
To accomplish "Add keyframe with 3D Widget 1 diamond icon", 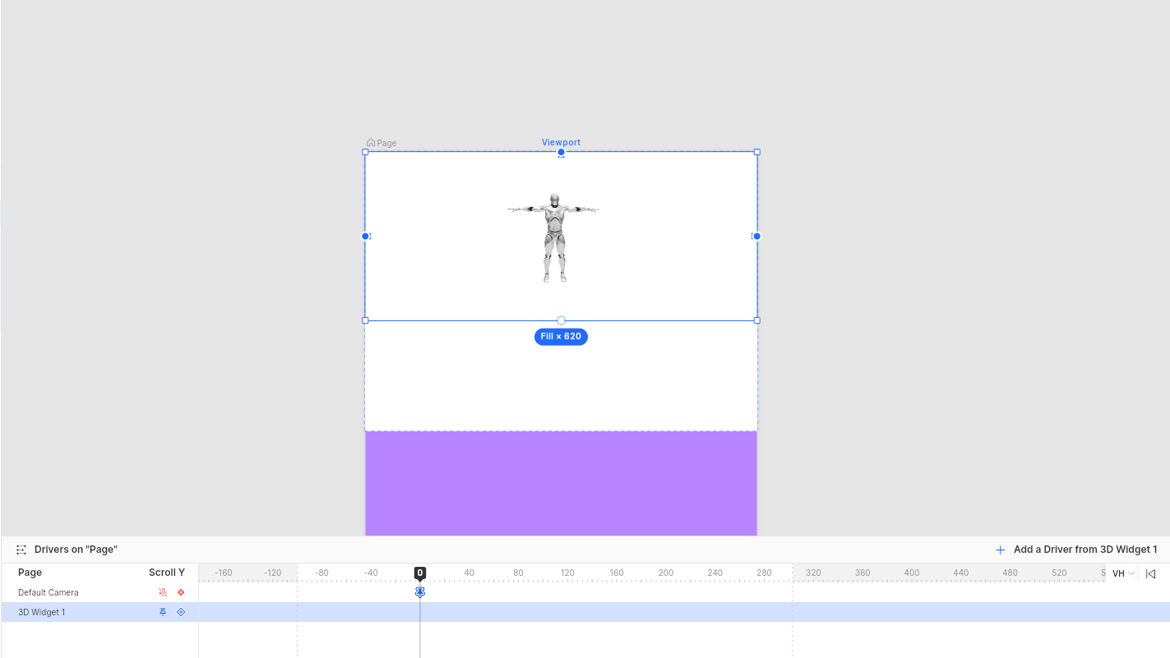I will point(181,612).
